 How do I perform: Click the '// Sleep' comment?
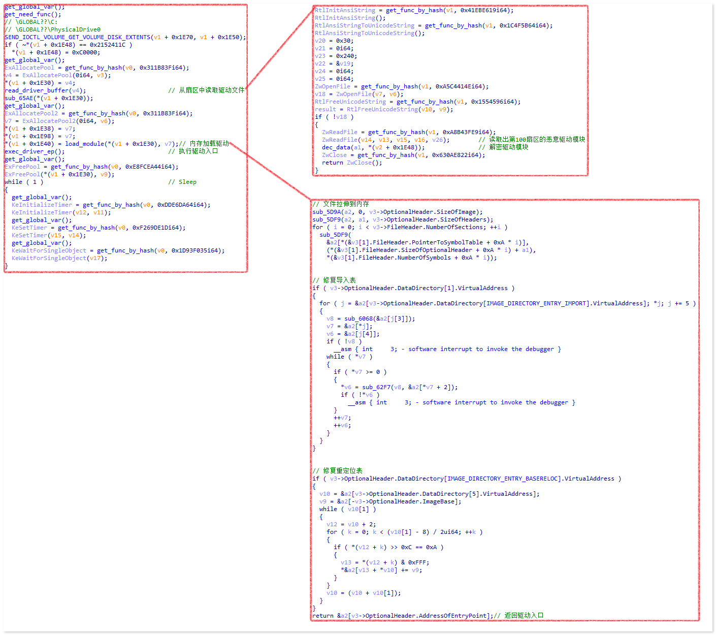[x=182, y=182]
